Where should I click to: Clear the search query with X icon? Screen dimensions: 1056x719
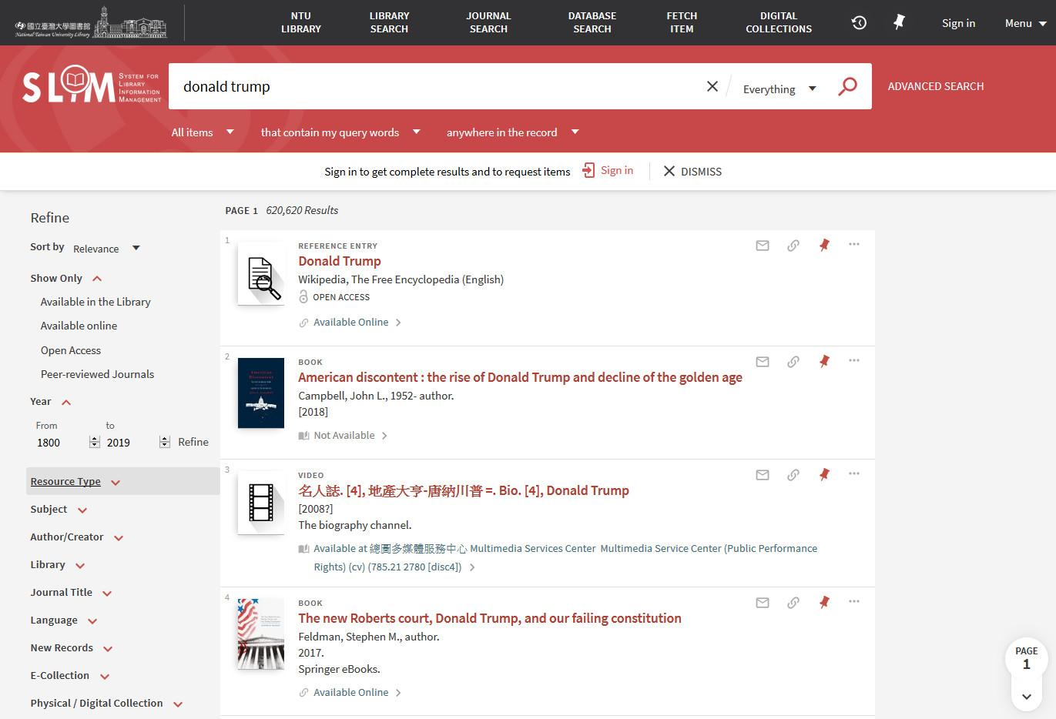(712, 86)
